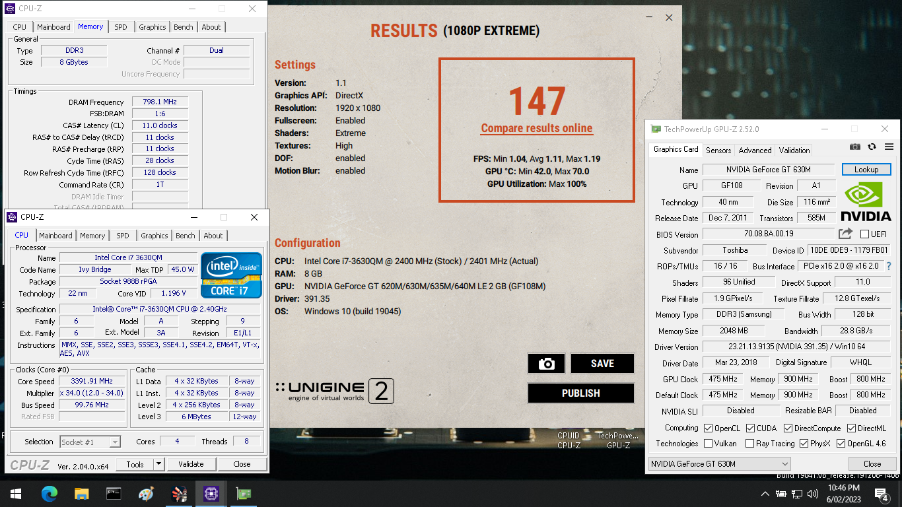Click the volume icon in system tray
902x507 pixels.
point(813,494)
